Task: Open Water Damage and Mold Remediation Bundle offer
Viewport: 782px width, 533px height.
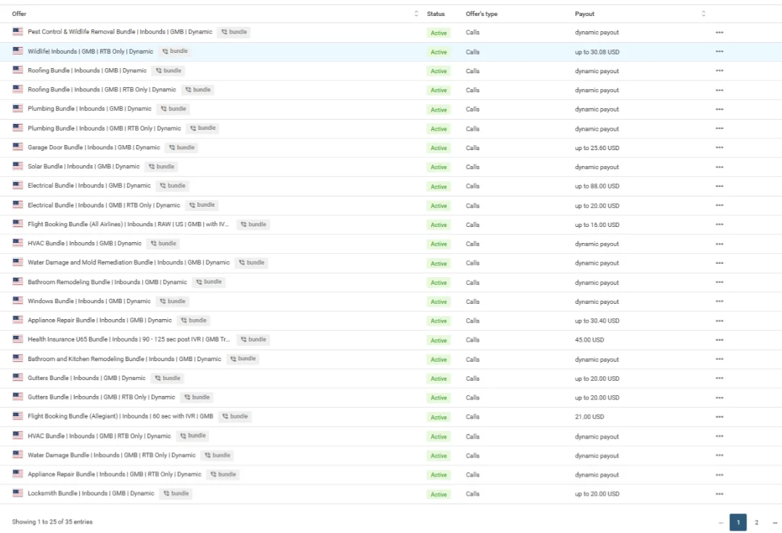Action: tap(128, 263)
